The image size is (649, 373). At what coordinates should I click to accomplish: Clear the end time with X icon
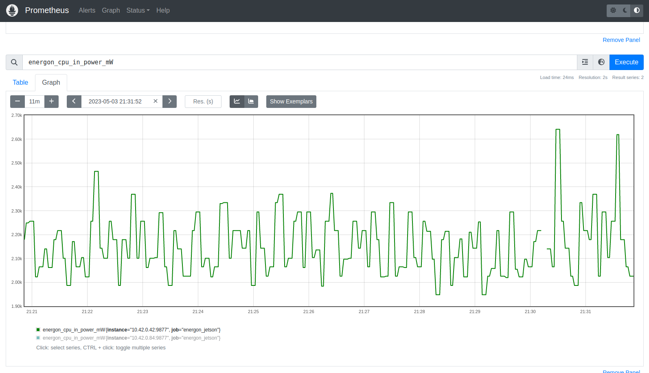pos(156,101)
